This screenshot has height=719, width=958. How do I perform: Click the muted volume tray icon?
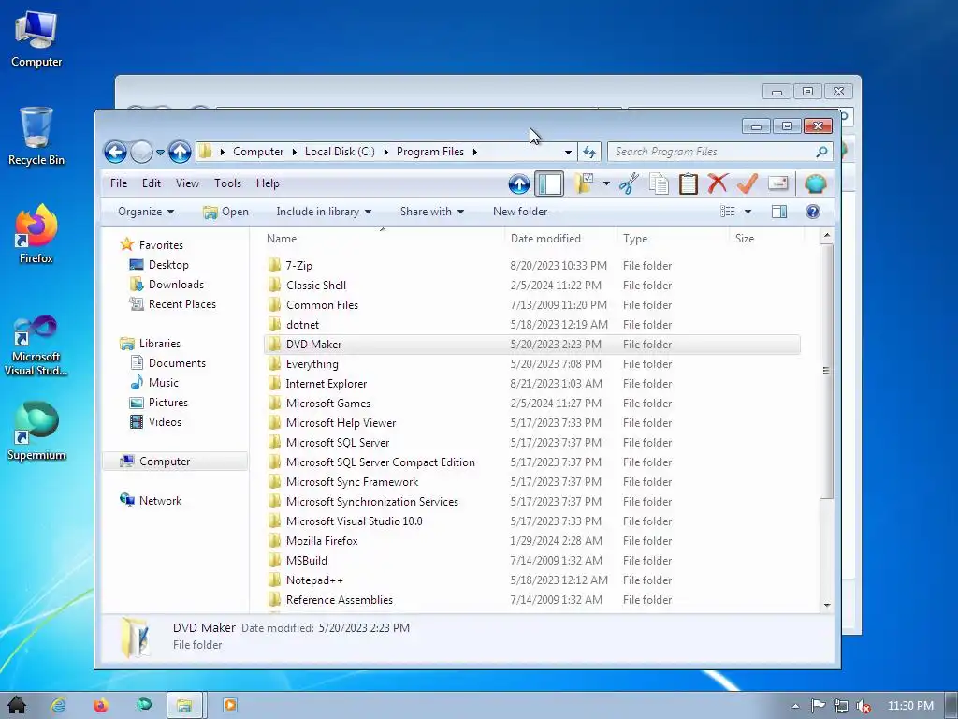864,706
